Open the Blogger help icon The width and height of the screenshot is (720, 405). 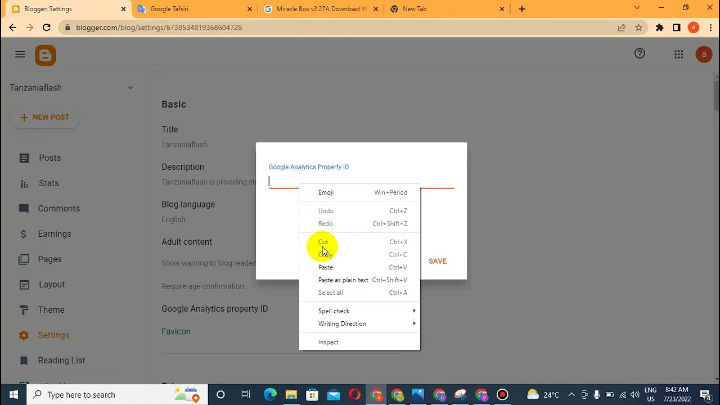tap(640, 53)
